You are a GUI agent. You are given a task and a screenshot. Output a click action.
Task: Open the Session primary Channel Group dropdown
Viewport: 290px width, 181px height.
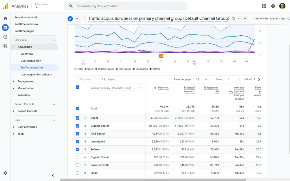click(x=113, y=88)
